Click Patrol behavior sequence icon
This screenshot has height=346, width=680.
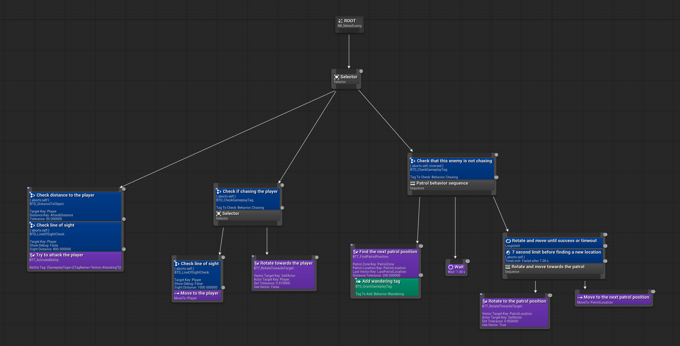click(x=412, y=183)
